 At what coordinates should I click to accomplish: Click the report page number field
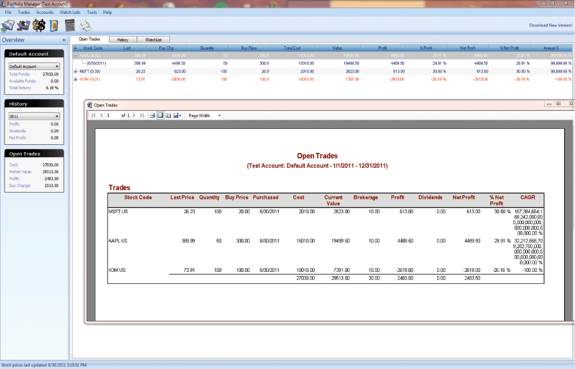click(x=112, y=116)
